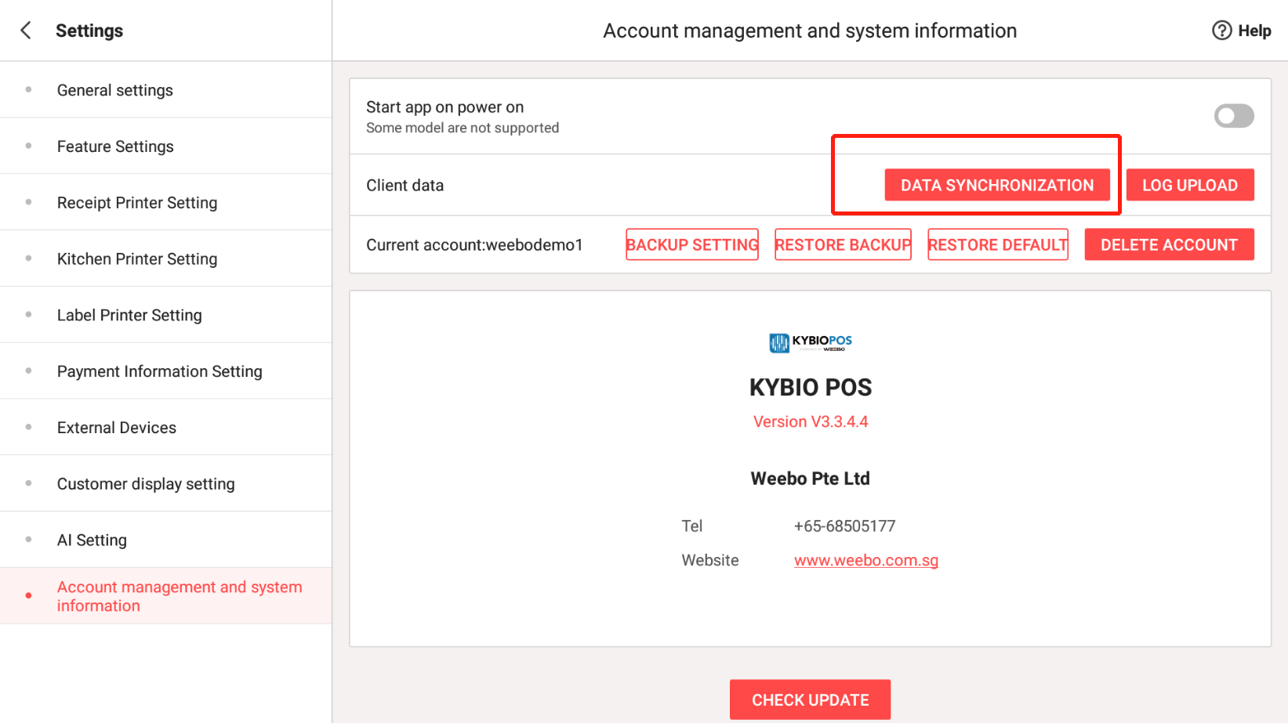Click the CHECK UPDATE button
Viewport: 1288px width, 723px height.
810,700
